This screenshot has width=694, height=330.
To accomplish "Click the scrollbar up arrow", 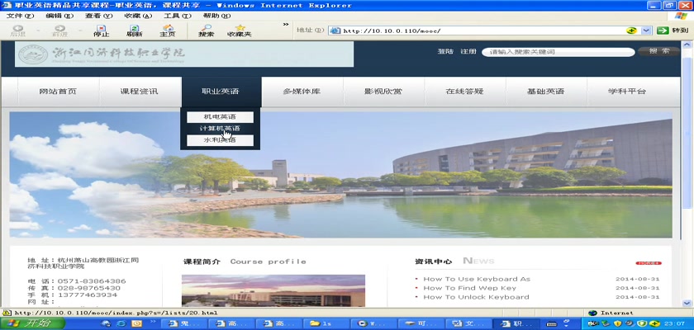I will (x=687, y=45).
